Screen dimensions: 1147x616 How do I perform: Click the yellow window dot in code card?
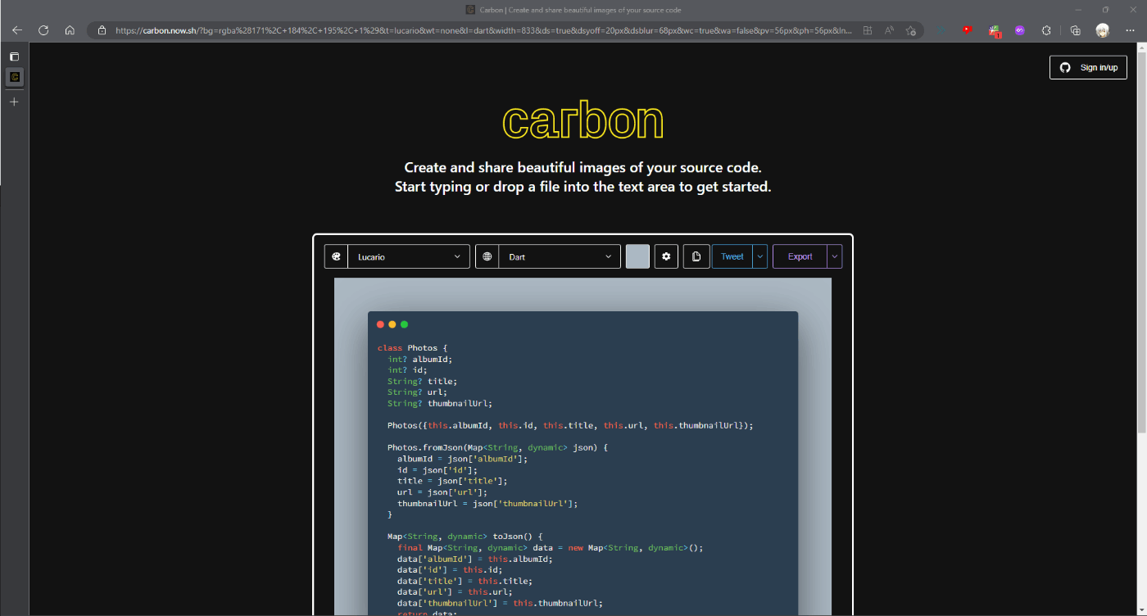pos(392,324)
